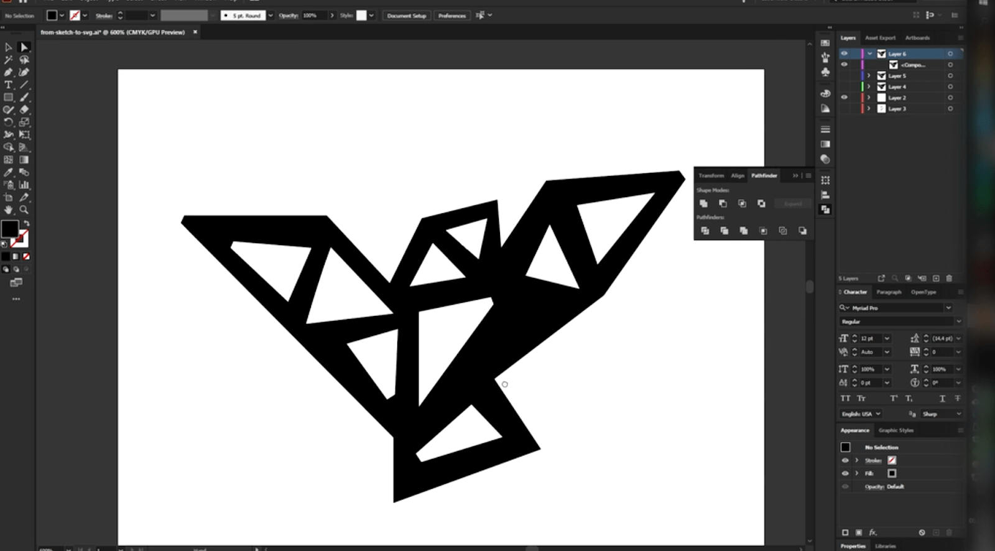Switch to the Artboards tab
The height and width of the screenshot is (551, 995).
click(917, 38)
